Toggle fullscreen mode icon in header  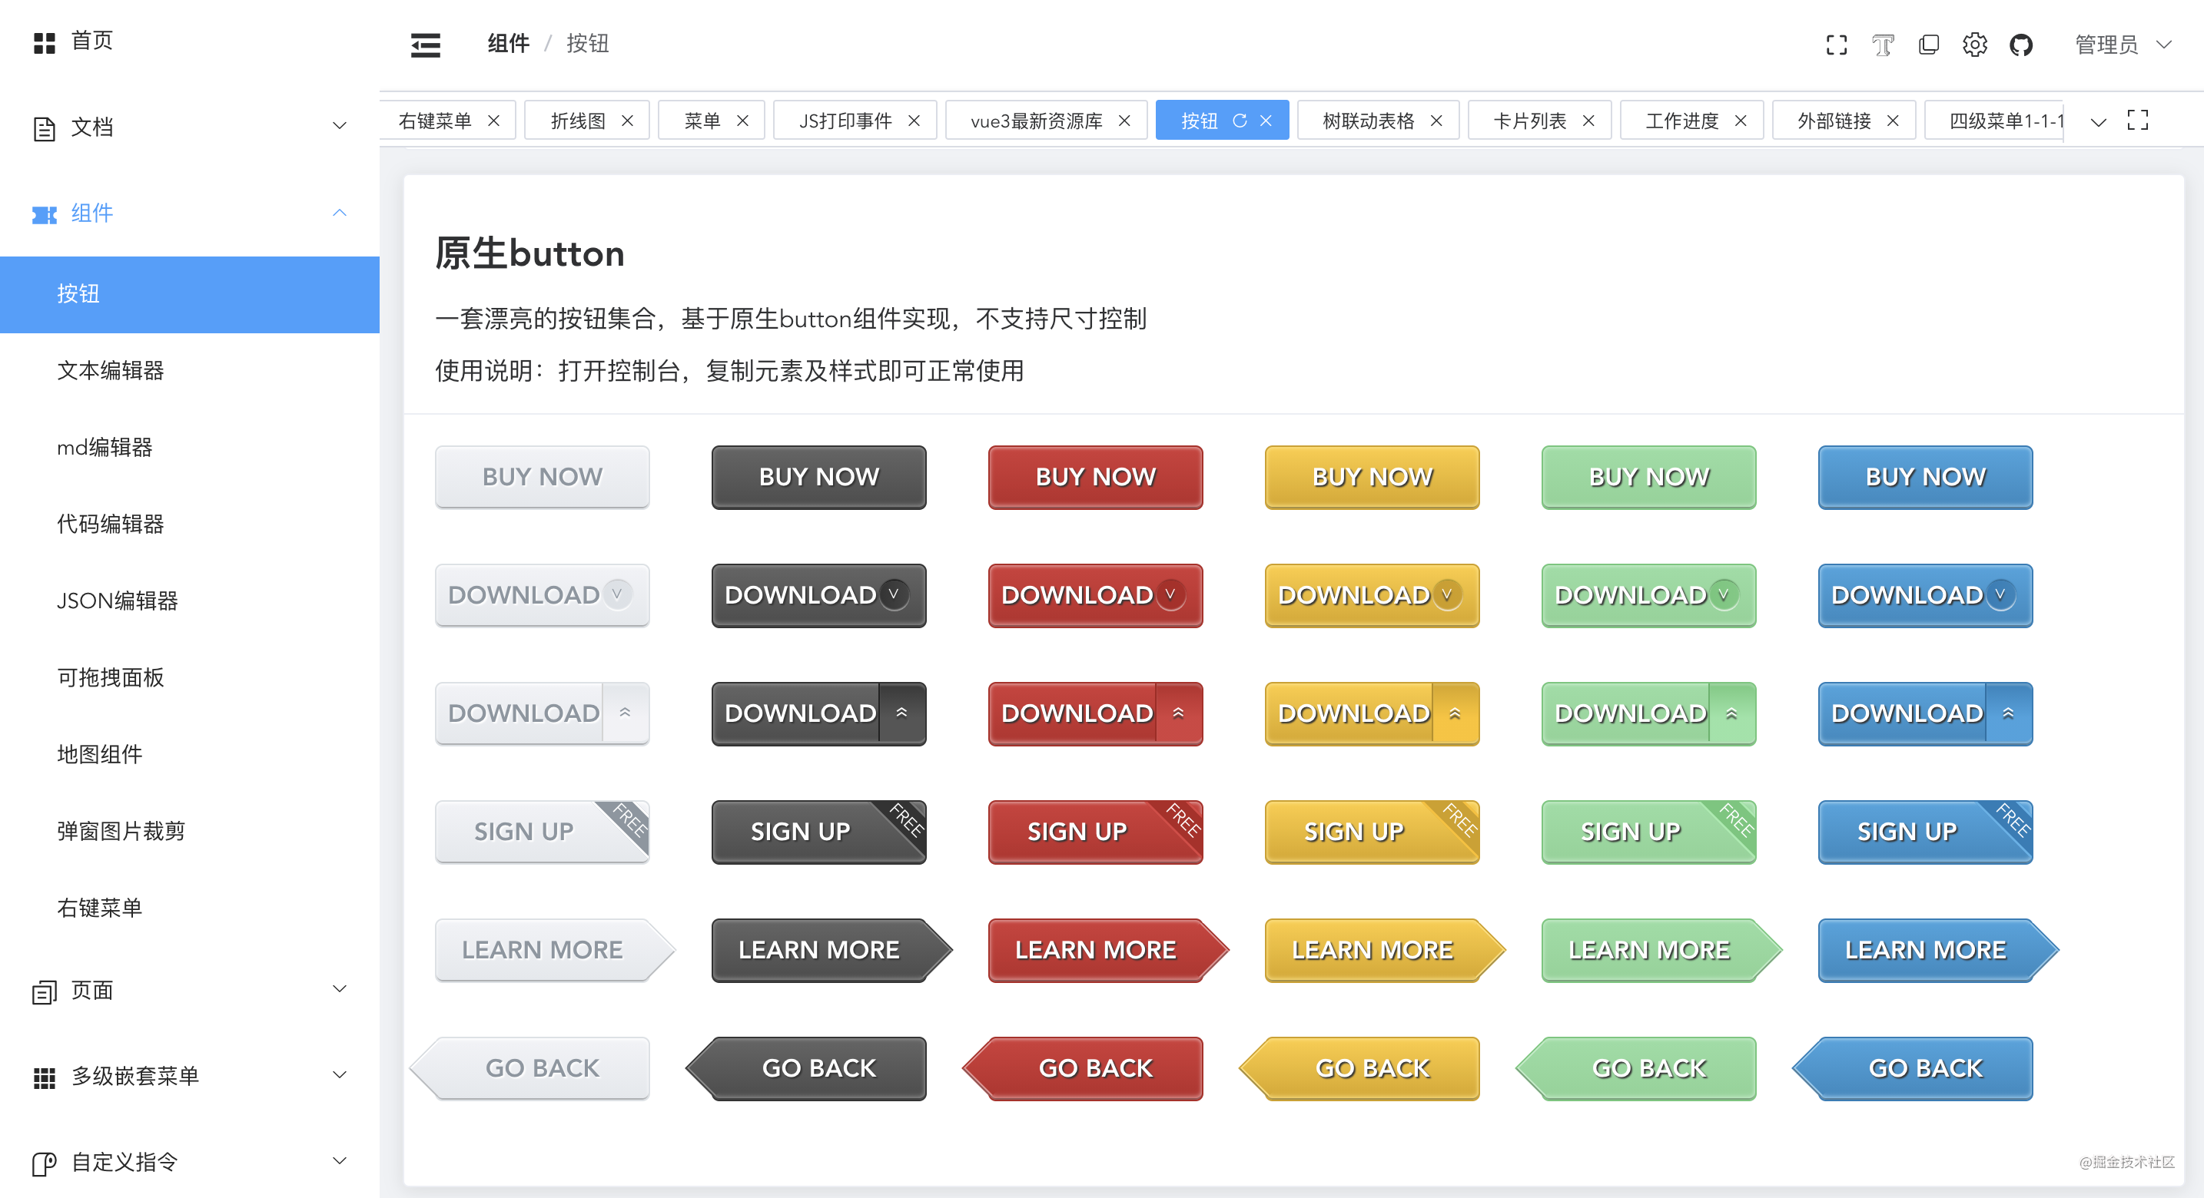[1836, 45]
